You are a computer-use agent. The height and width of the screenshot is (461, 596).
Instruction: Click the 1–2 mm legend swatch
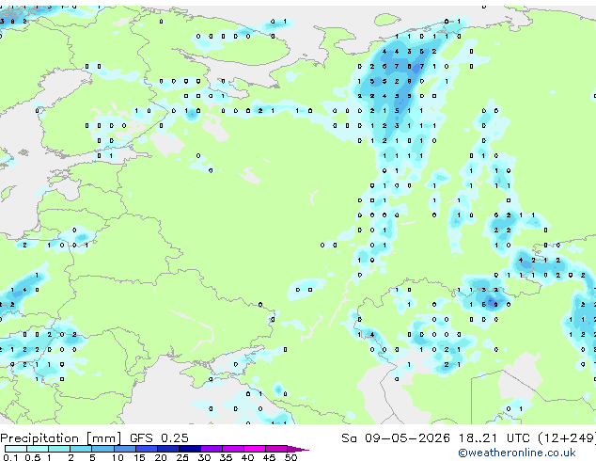(59, 449)
